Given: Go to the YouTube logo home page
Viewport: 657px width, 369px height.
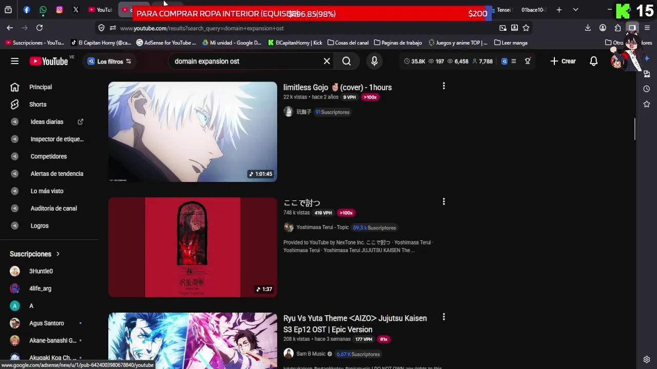Looking at the screenshot, I should point(49,61).
